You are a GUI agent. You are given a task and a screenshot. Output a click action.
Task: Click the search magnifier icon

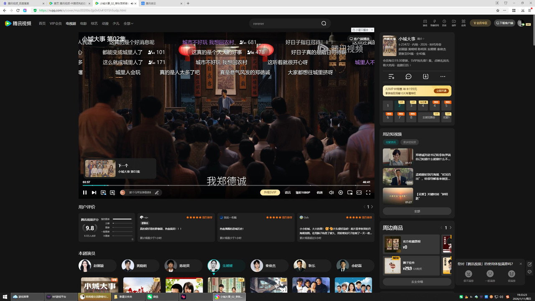324,23
